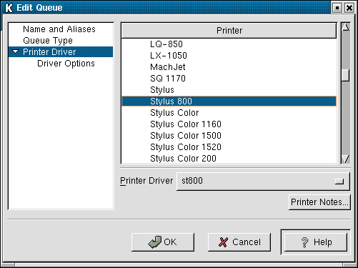Confirm changes with the OK button
This screenshot has width=358, height=268.
click(x=163, y=242)
